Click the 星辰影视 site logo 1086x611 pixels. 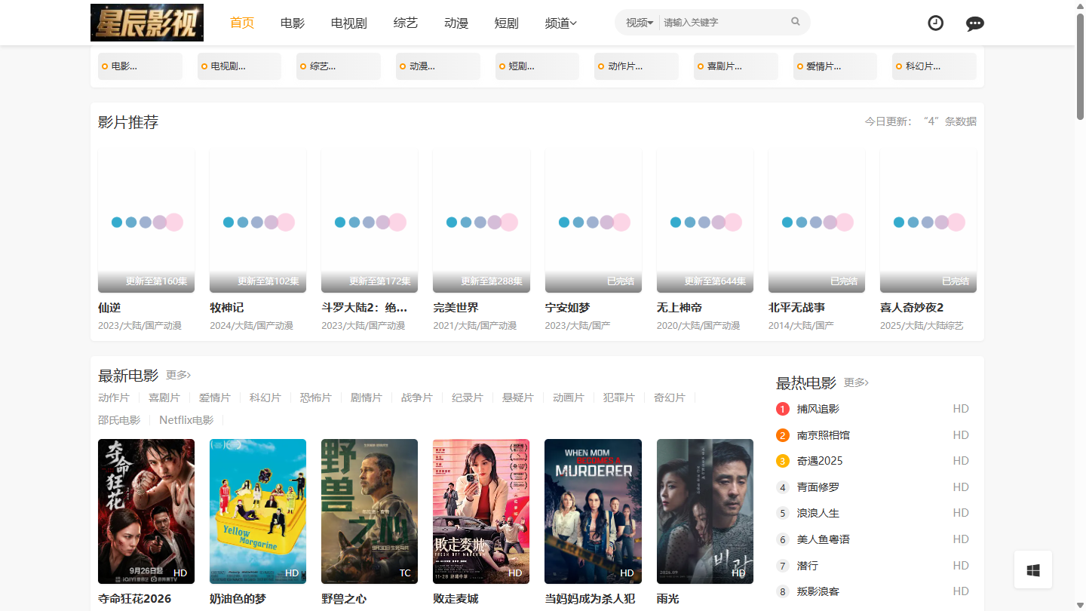147,23
